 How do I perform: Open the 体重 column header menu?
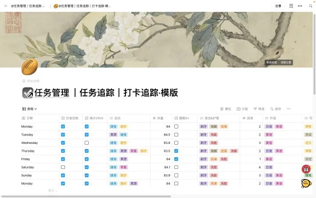pos(161,118)
